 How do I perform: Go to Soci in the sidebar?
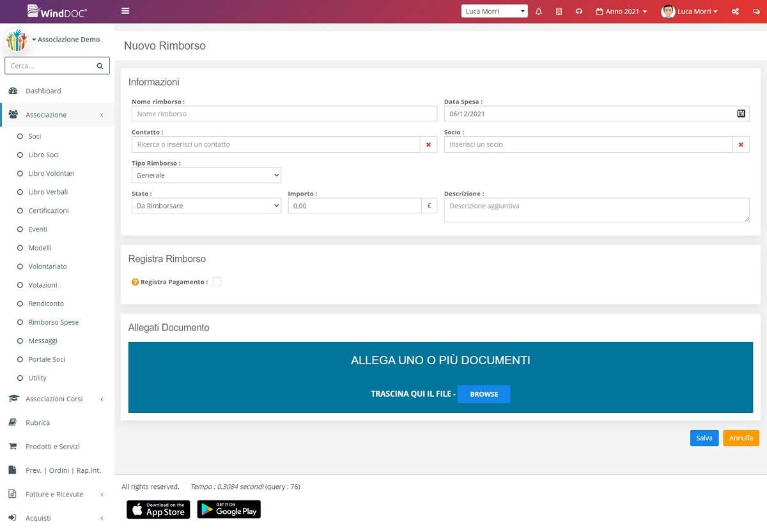[x=35, y=136]
